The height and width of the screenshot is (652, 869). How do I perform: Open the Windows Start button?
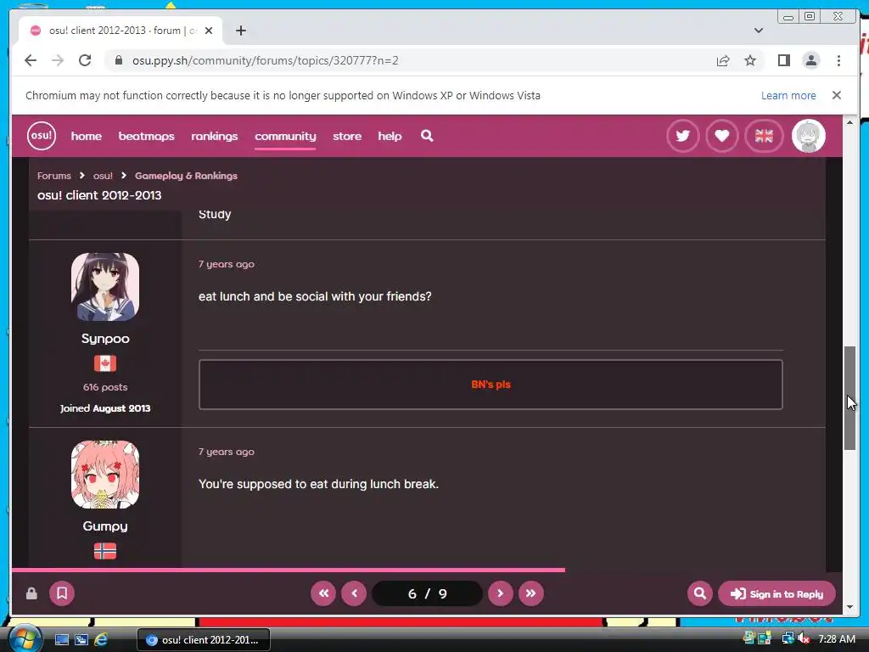click(25, 639)
